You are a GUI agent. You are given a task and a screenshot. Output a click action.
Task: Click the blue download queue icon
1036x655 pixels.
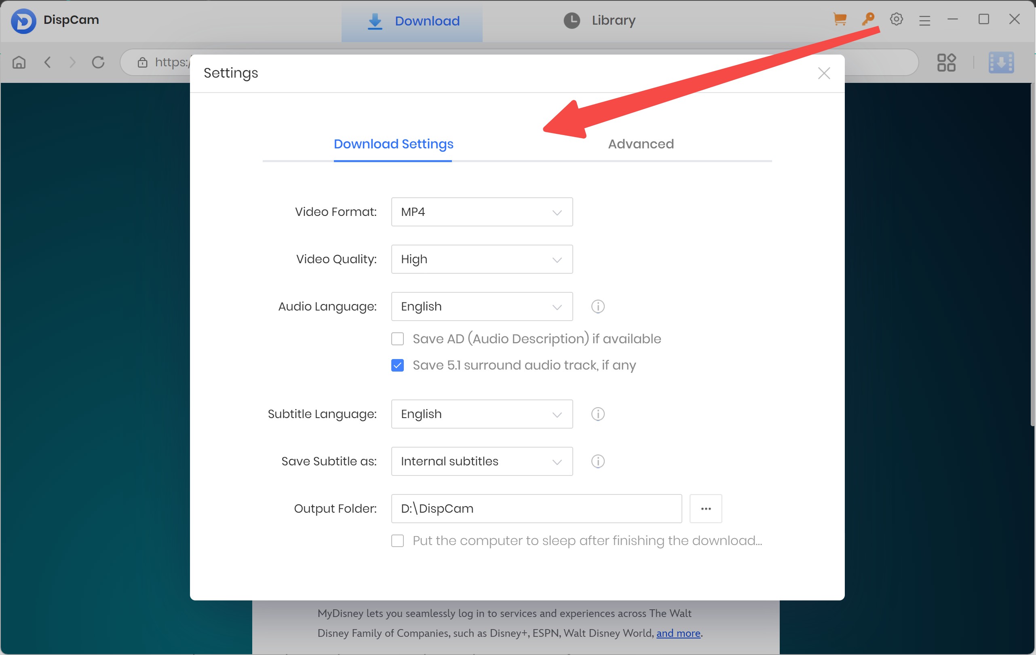tap(1001, 62)
